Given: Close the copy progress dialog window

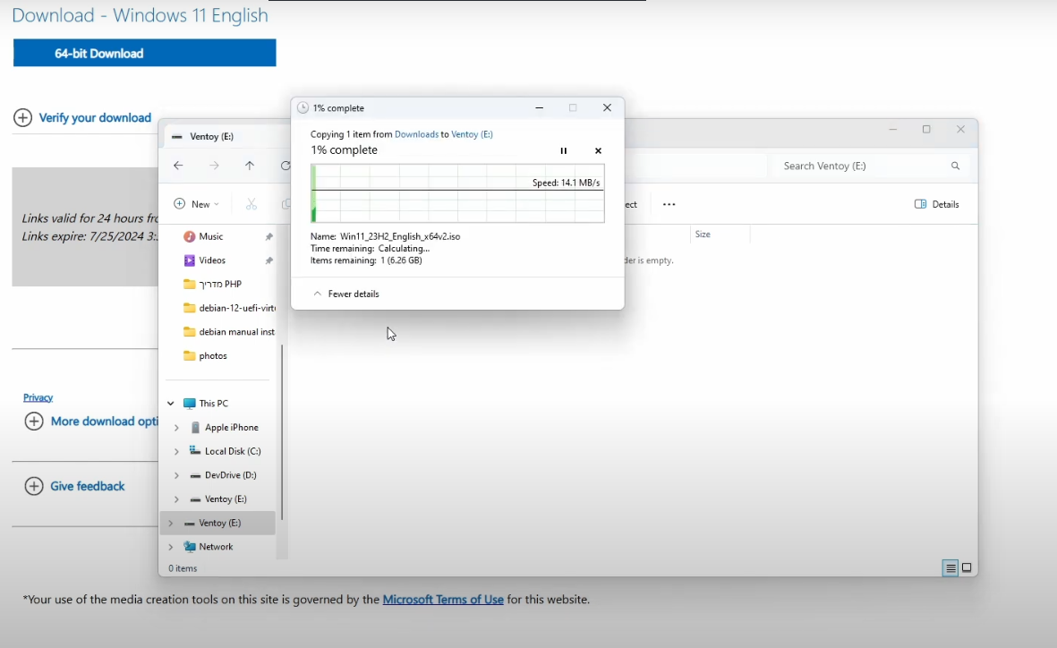Looking at the screenshot, I should point(607,108).
